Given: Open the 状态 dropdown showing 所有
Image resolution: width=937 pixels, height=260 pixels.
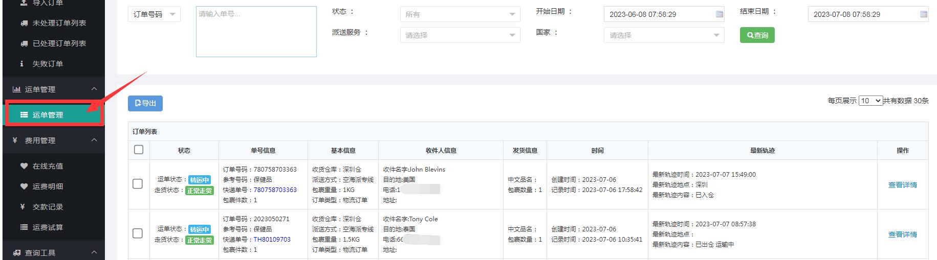Looking at the screenshot, I should tap(460, 14).
